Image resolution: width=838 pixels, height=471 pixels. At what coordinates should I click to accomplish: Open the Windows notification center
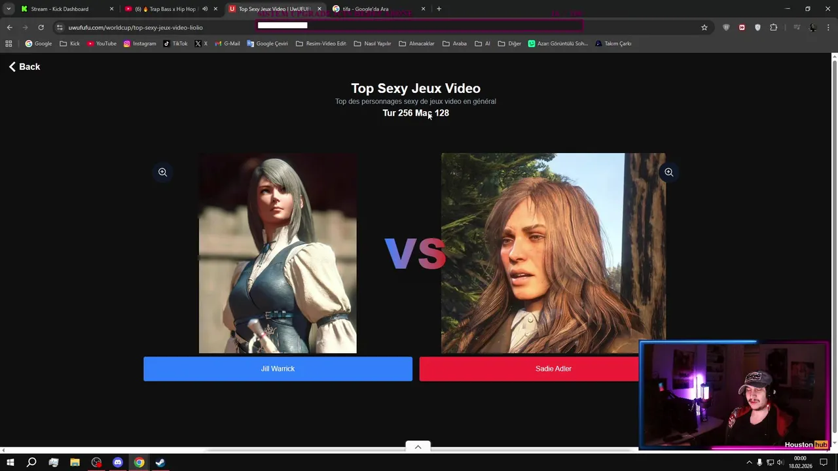pos(824,462)
